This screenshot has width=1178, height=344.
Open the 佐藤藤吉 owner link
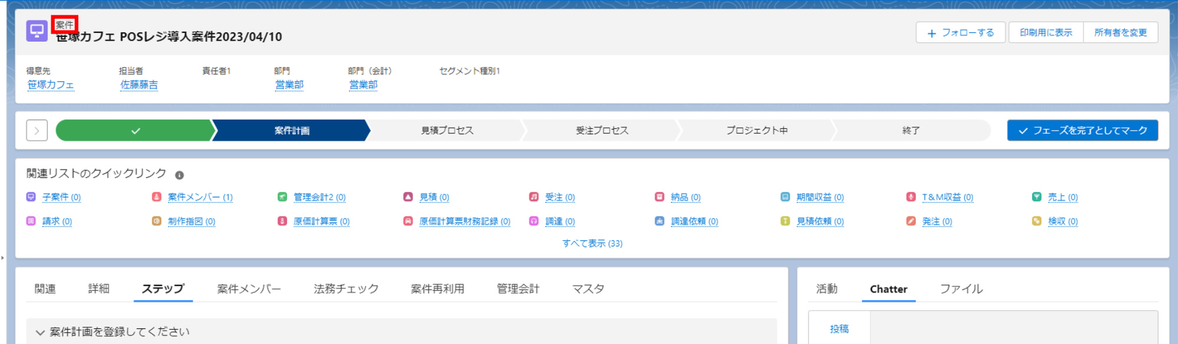coord(139,85)
